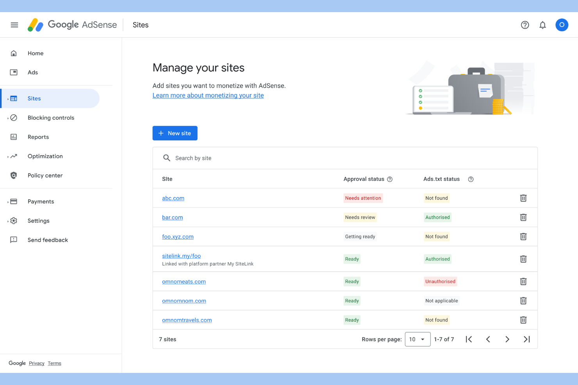This screenshot has height=385, width=578.
Task: Go to last page of results
Action: (527, 339)
